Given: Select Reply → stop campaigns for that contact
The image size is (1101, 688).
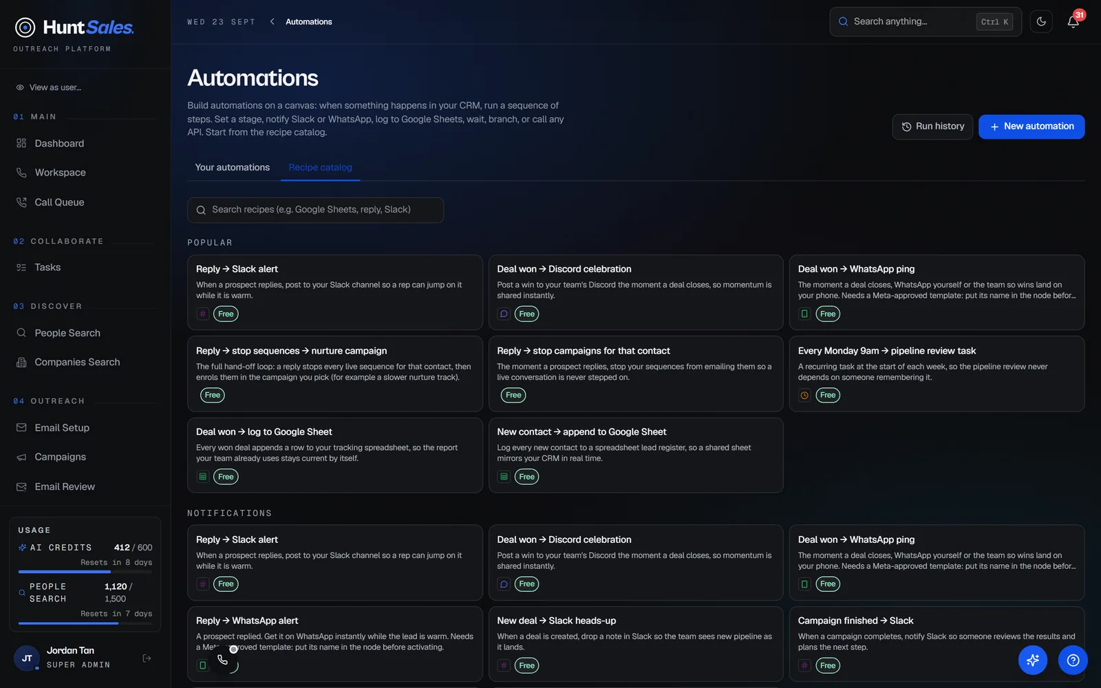Looking at the screenshot, I should pos(636,374).
